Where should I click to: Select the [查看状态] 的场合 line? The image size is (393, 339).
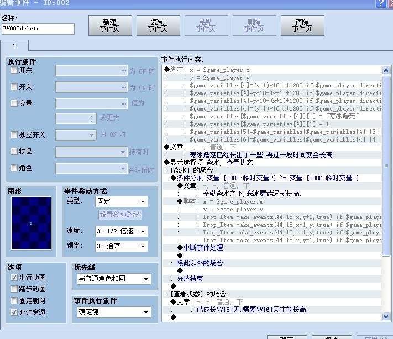[x=272, y=294]
